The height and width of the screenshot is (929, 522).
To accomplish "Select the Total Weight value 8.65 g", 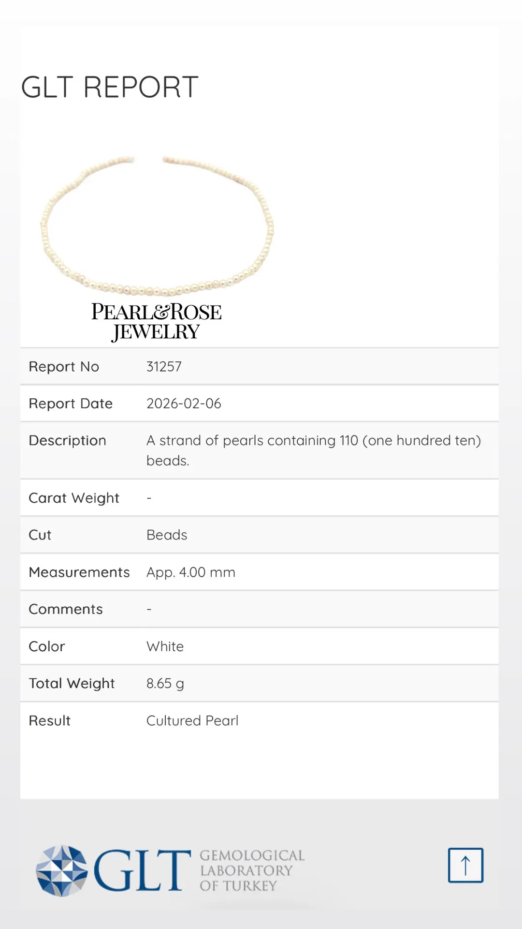I will [x=165, y=684].
